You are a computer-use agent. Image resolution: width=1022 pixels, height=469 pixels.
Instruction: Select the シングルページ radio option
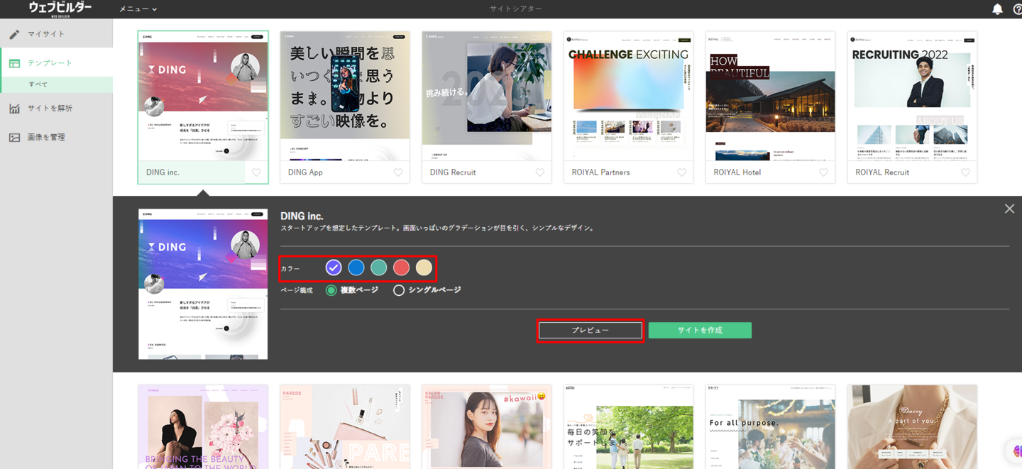point(399,290)
